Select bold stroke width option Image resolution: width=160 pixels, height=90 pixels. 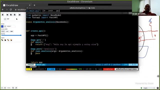(7, 31)
